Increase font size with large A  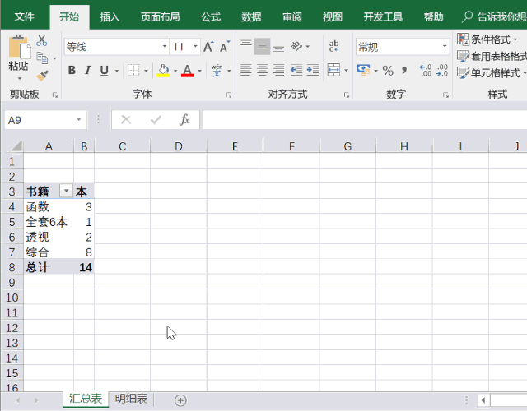pos(208,47)
